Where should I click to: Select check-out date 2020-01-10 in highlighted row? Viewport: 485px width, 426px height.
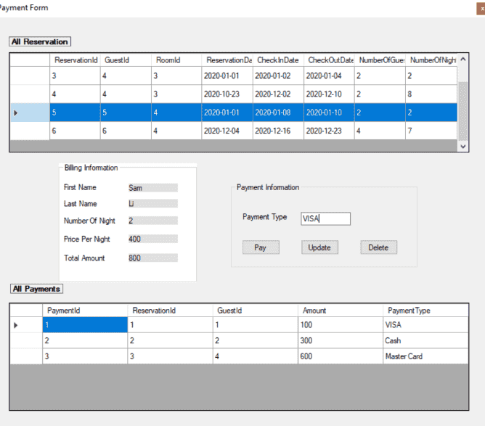(x=329, y=112)
